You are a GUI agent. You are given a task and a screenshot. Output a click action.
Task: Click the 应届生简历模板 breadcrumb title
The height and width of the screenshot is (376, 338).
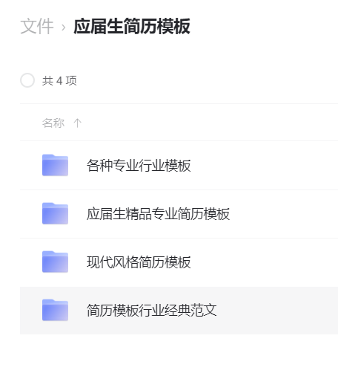(x=132, y=26)
